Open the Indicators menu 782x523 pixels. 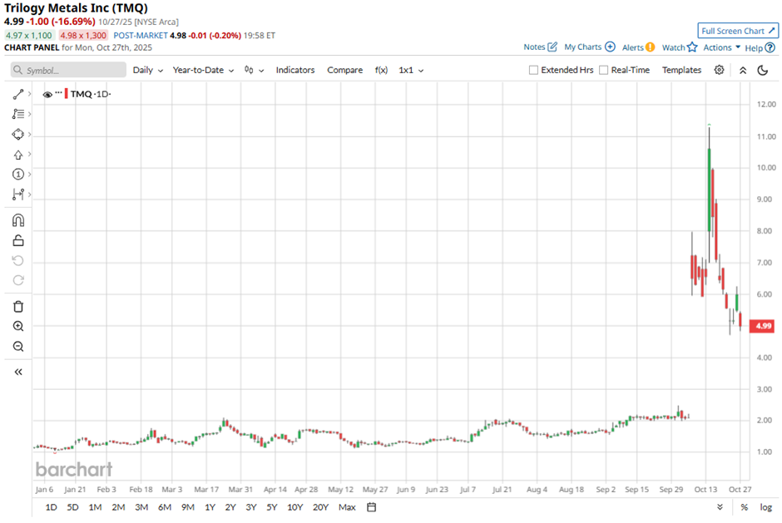pyautogui.click(x=295, y=71)
